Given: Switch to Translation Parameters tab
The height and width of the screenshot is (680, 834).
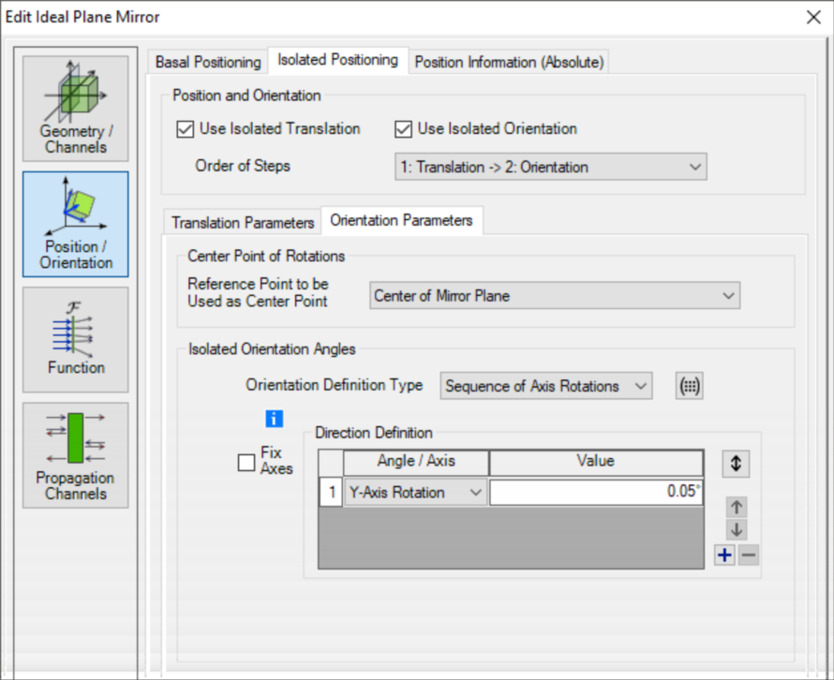Looking at the screenshot, I should coord(243,222).
